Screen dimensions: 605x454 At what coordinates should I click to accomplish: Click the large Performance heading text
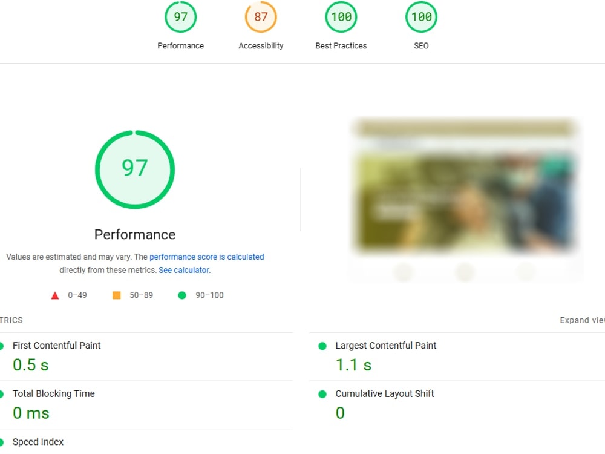pyautogui.click(x=135, y=234)
